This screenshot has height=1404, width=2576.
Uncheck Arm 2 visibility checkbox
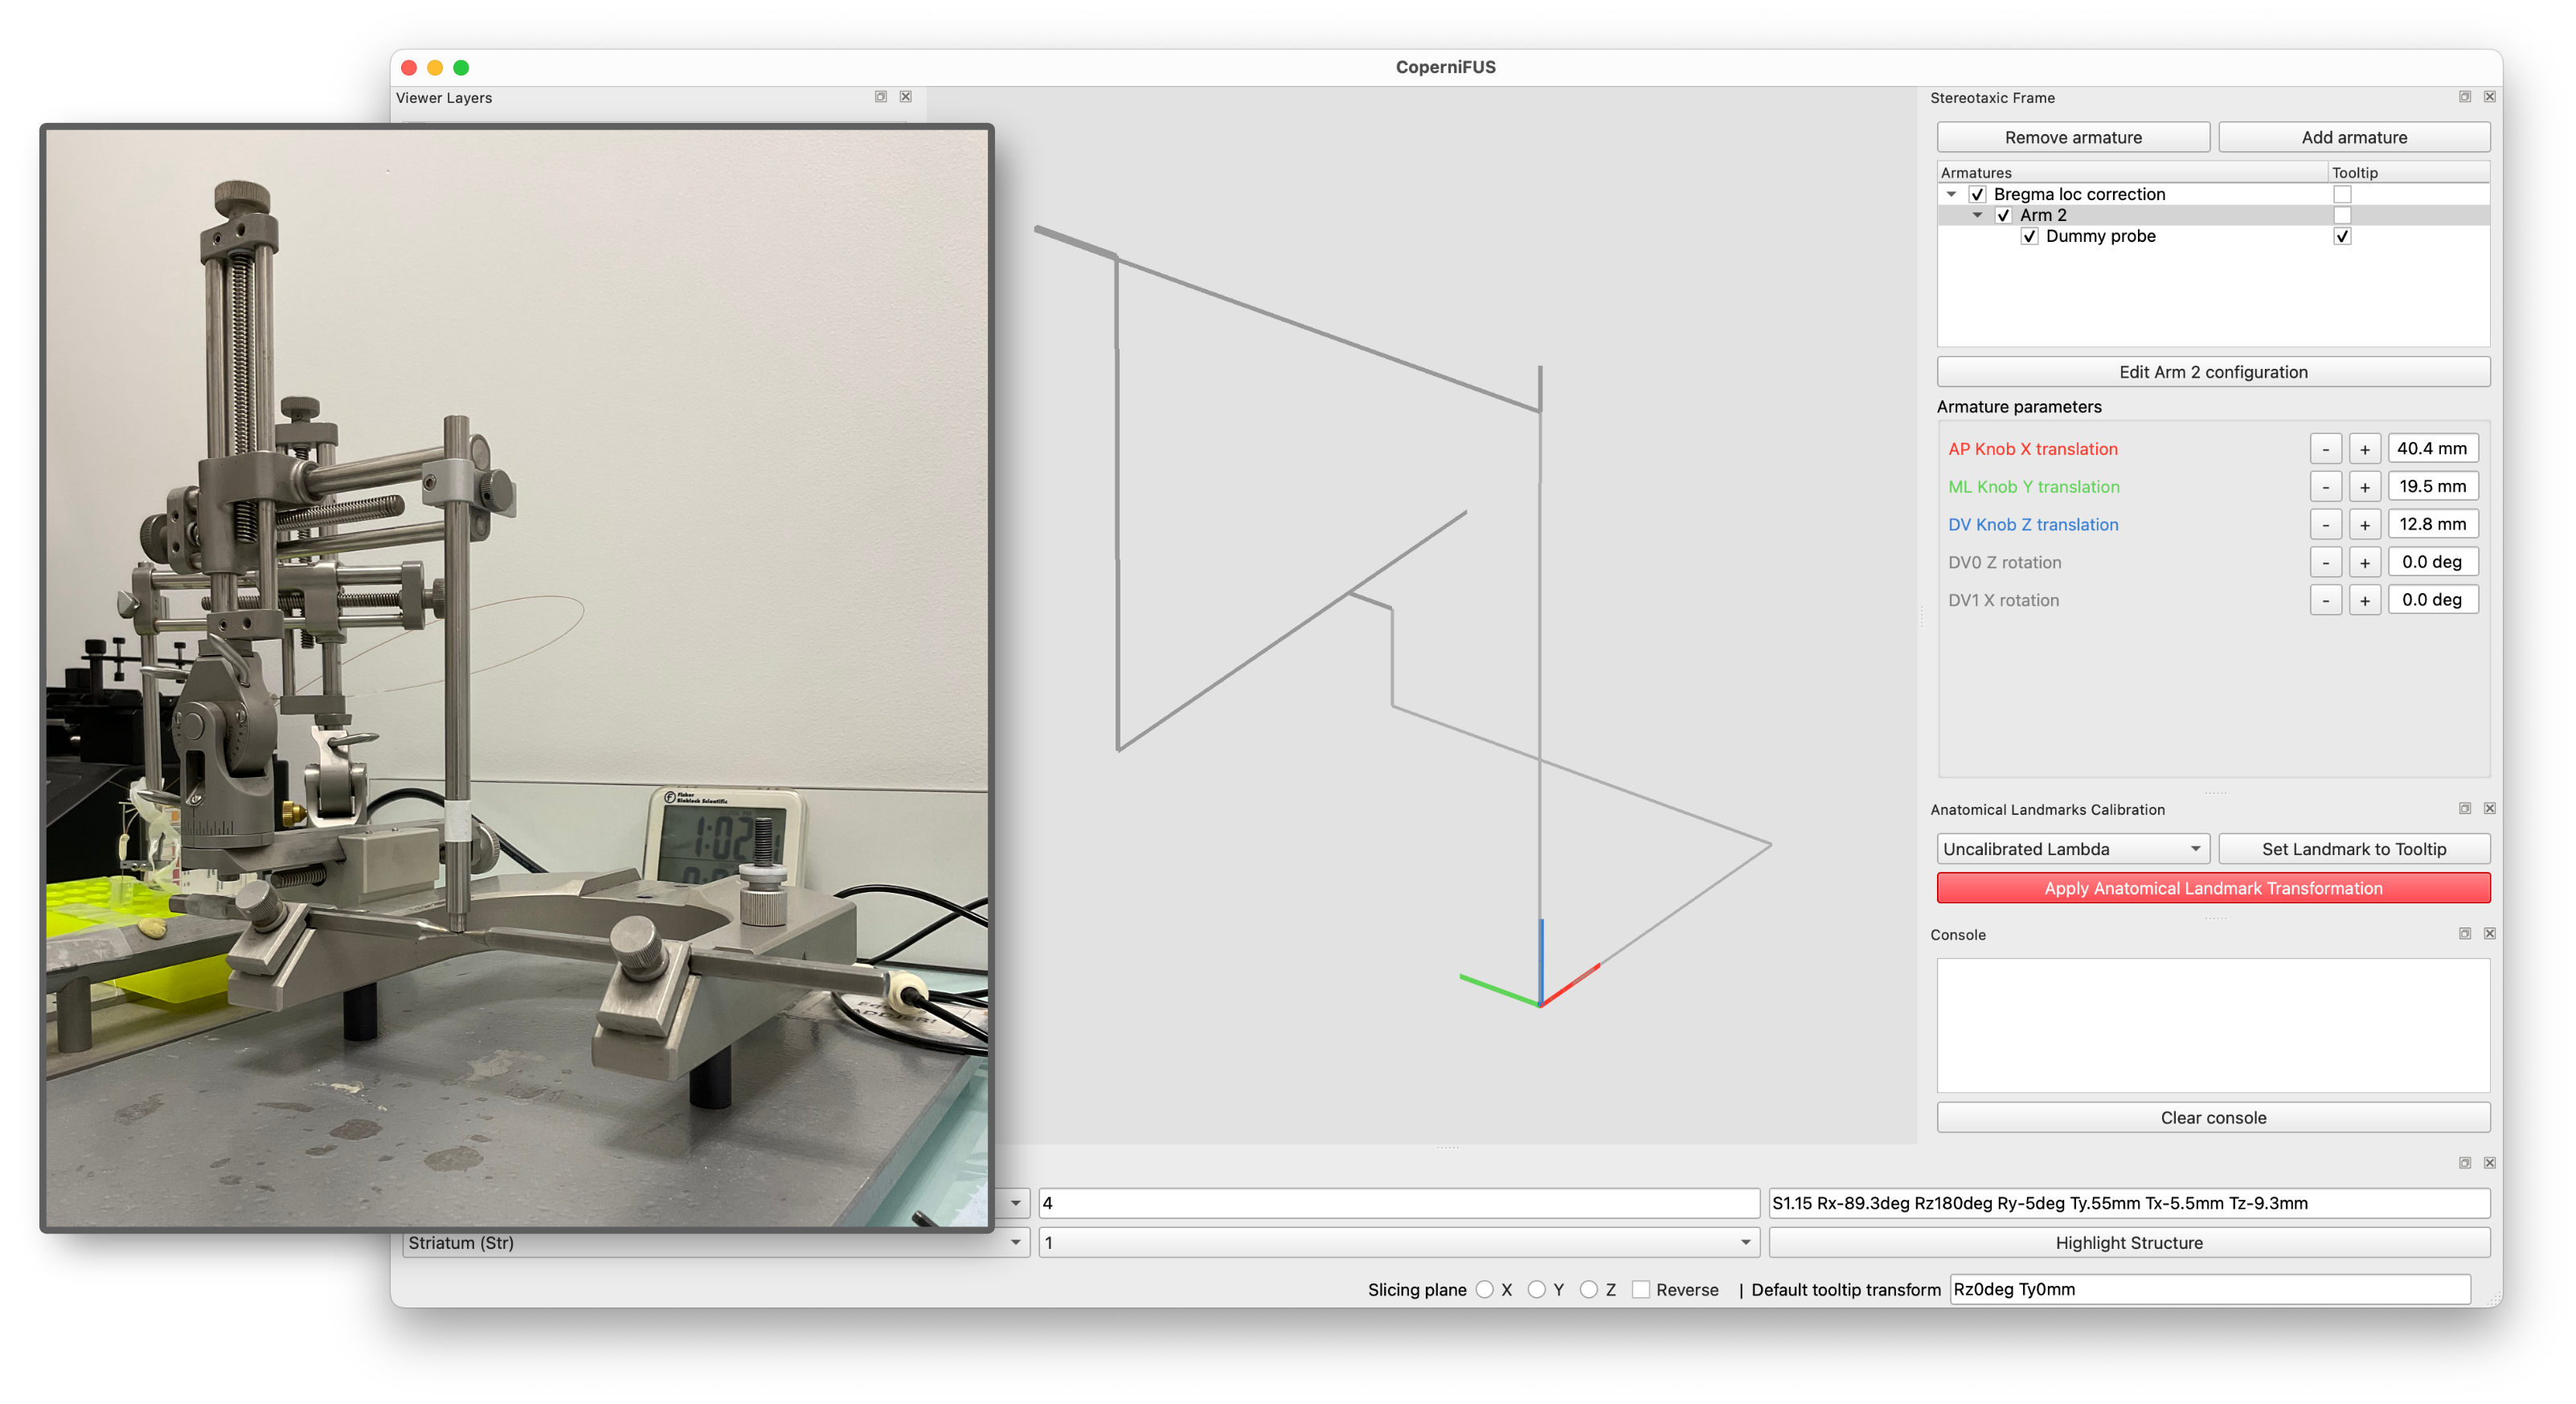(x=2003, y=215)
